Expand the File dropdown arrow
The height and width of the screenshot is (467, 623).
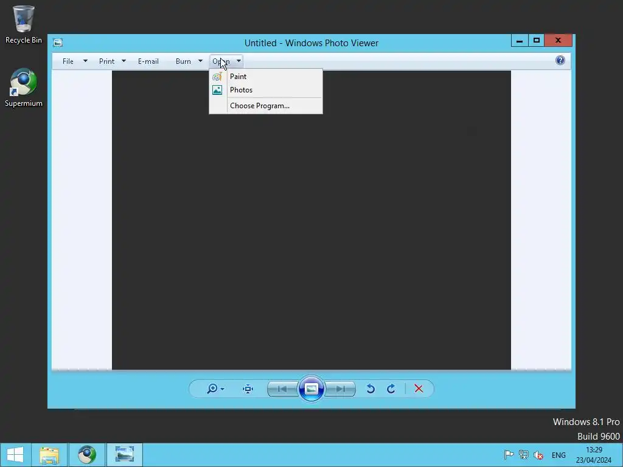pos(85,61)
